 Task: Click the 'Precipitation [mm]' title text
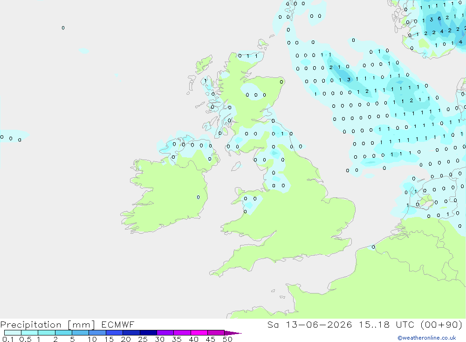pos(48,325)
